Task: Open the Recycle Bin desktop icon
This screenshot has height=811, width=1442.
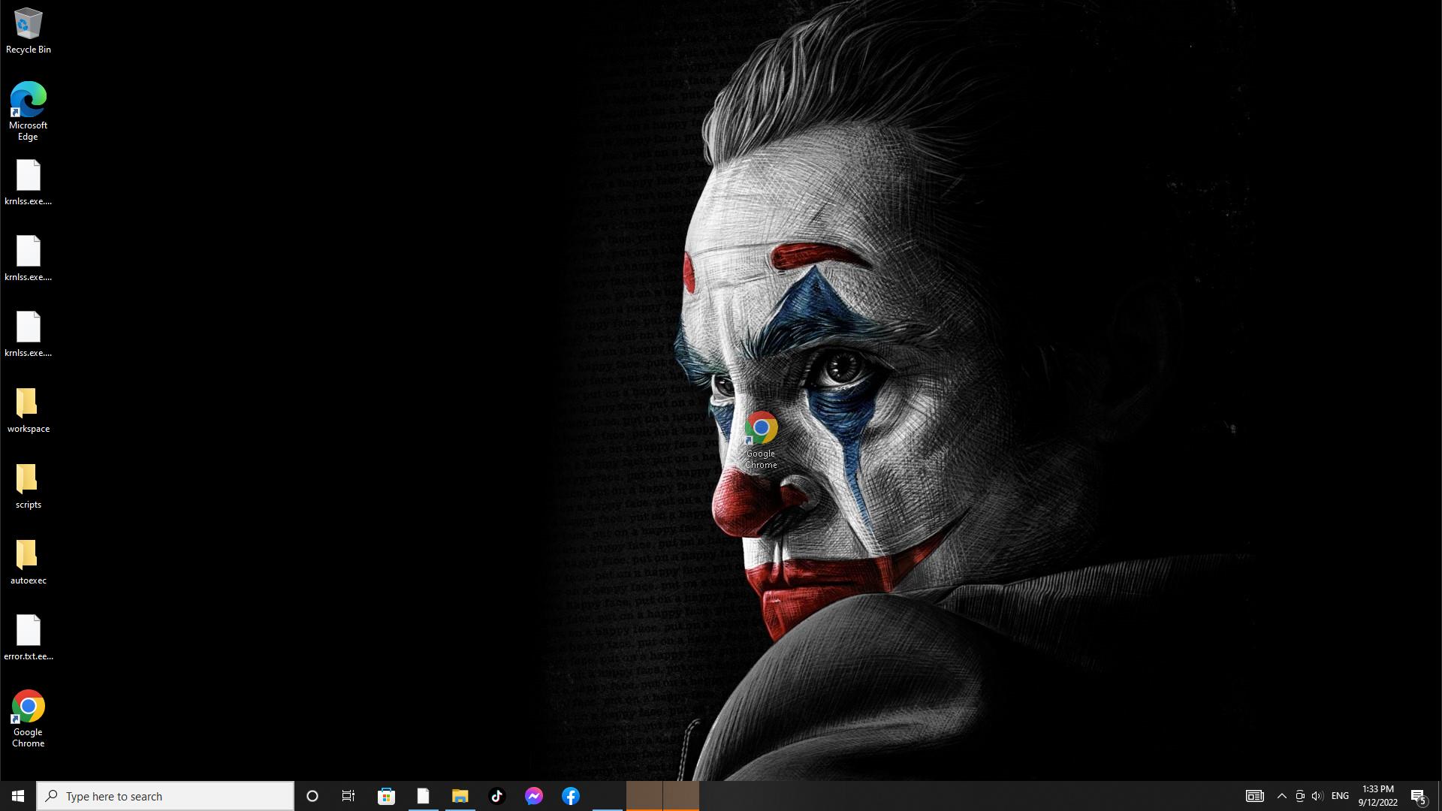Action: (x=28, y=25)
